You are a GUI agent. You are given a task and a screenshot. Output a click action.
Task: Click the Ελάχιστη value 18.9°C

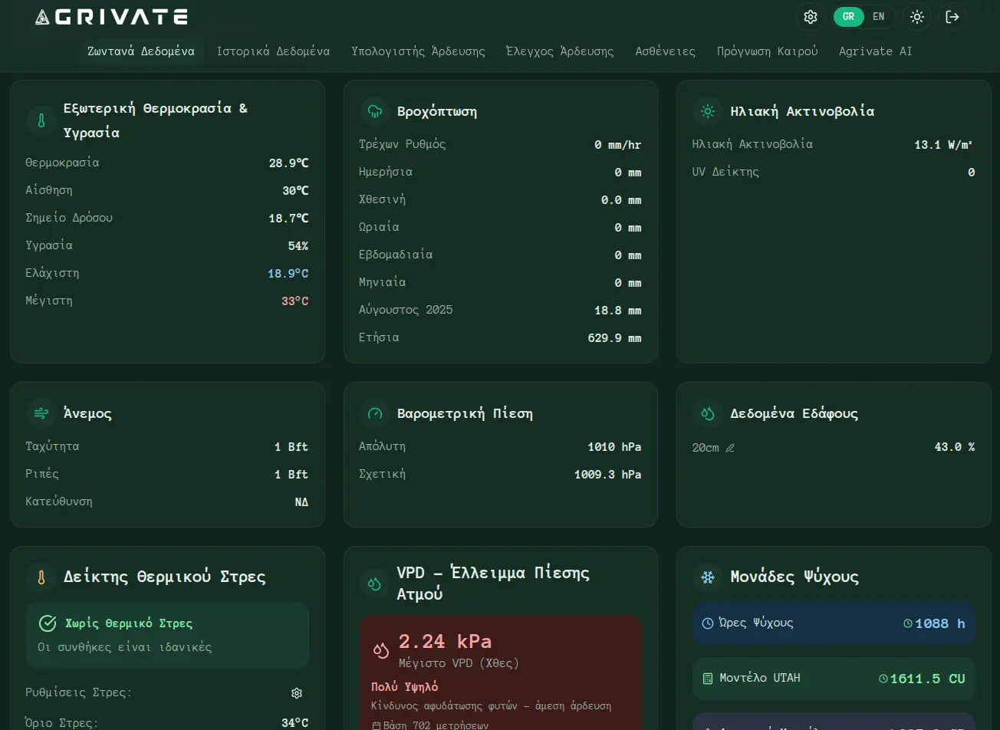click(288, 274)
